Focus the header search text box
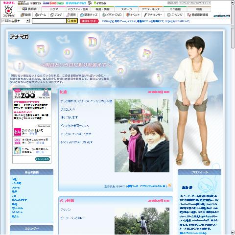 [49, 21]
